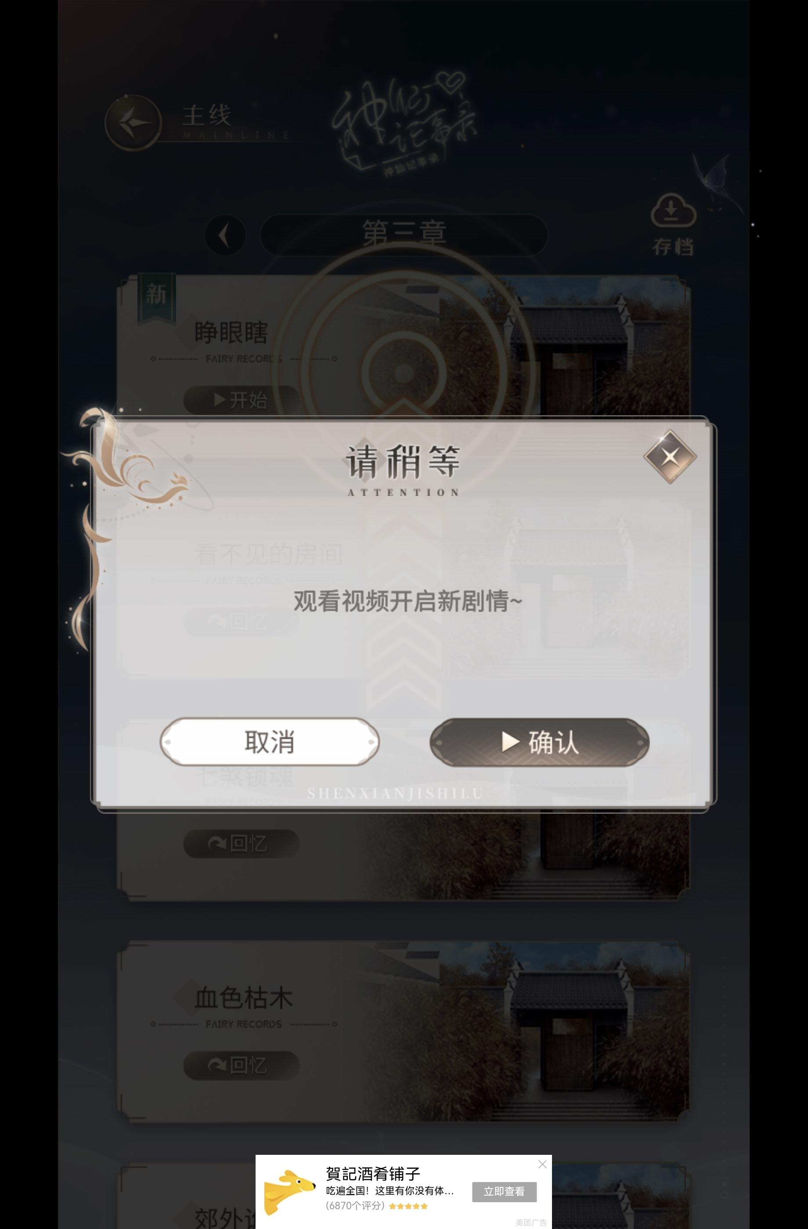Viewport: 808px width, 1229px height.
Task: Click the five-star rating in the ad
Action: tap(408, 1206)
